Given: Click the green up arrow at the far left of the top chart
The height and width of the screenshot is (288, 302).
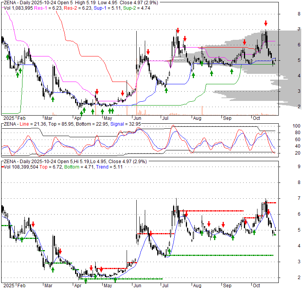Looking at the screenshot, I should click(7, 57).
